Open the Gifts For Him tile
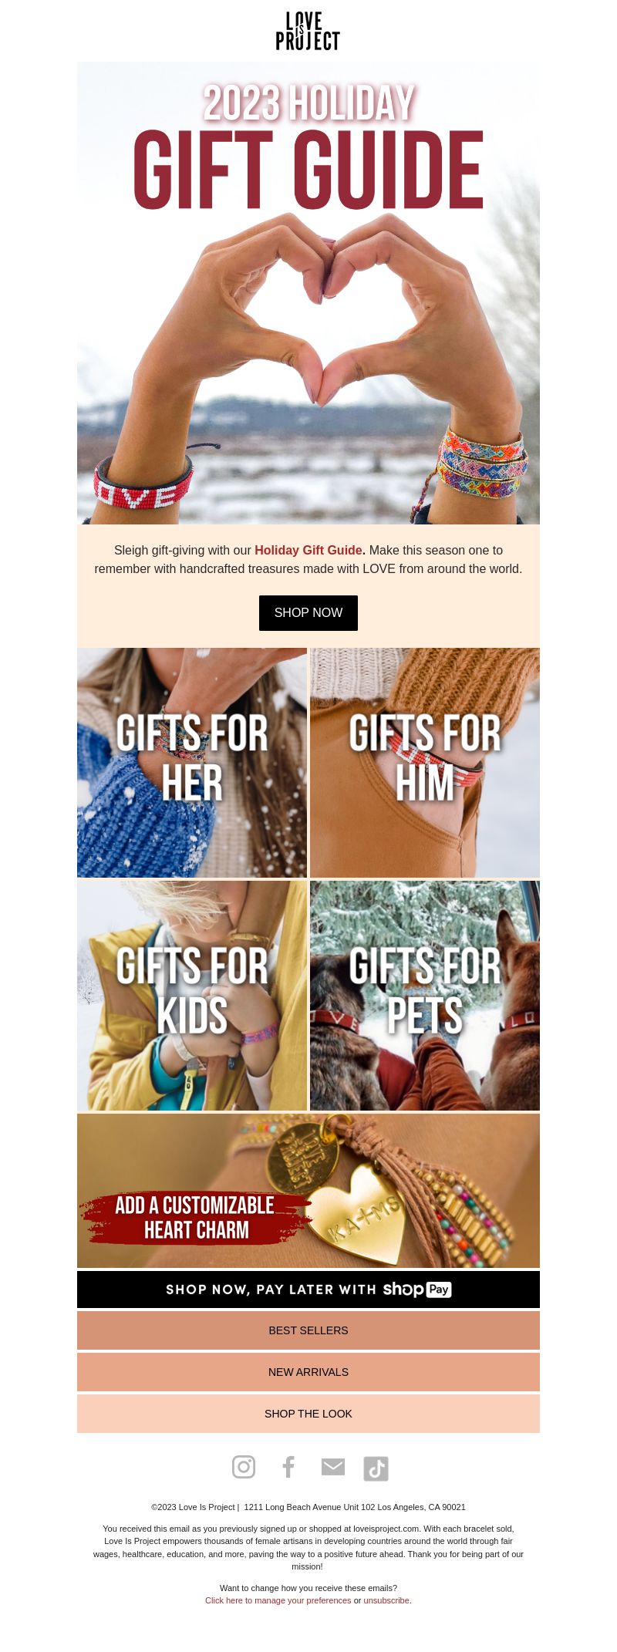Screen dimensions: 617x1652 coord(425,763)
